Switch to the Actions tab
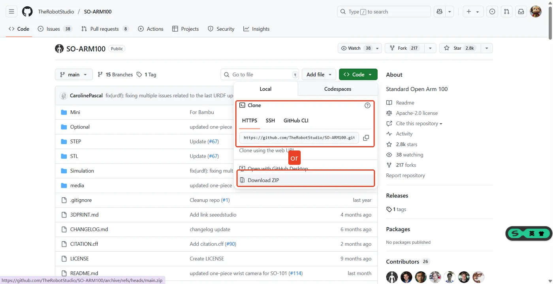 150,29
